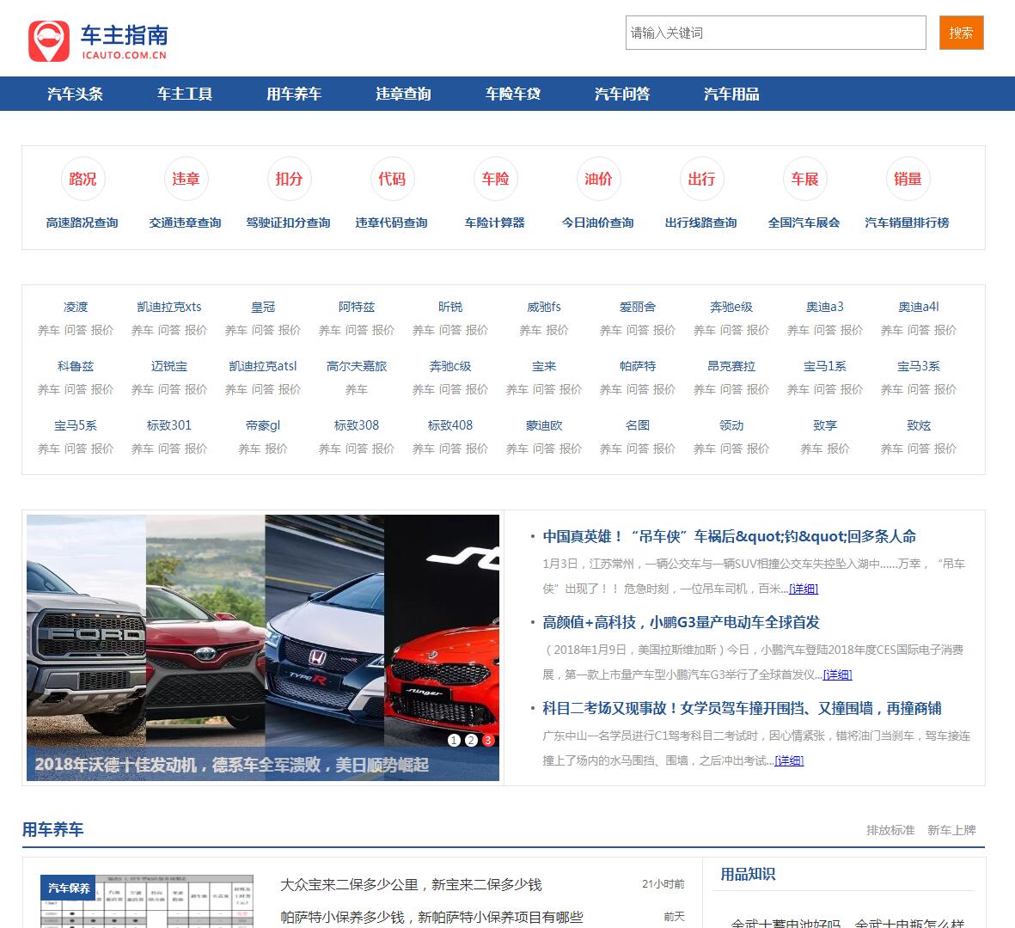Open the 帝豪gl car model link
1015x928 pixels.
[263, 425]
